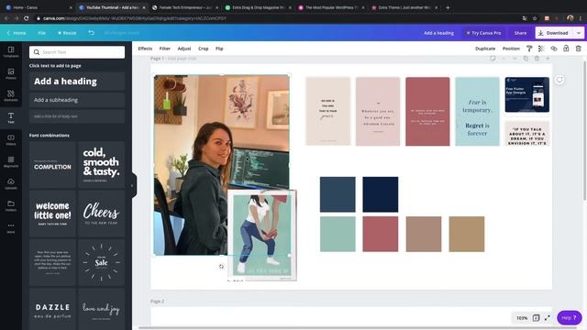Image resolution: width=587 pixels, height=330 pixels.
Task: Switch to the Home - Canva browser tab
Action: (39, 7)
